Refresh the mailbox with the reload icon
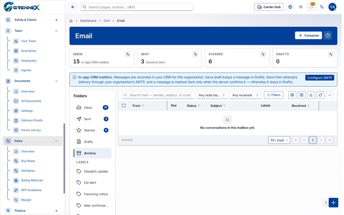The image size is (344, 215). [x=320, y=95]
